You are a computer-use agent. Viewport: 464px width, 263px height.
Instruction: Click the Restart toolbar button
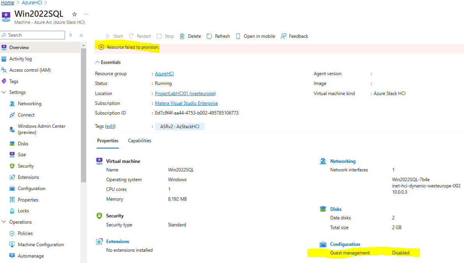pyautogui.click(x=140, y=36)
